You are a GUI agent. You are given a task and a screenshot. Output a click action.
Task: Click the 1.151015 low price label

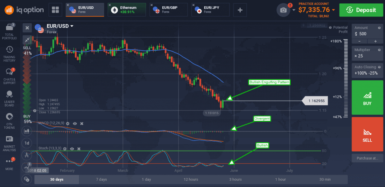click(211, 113)
